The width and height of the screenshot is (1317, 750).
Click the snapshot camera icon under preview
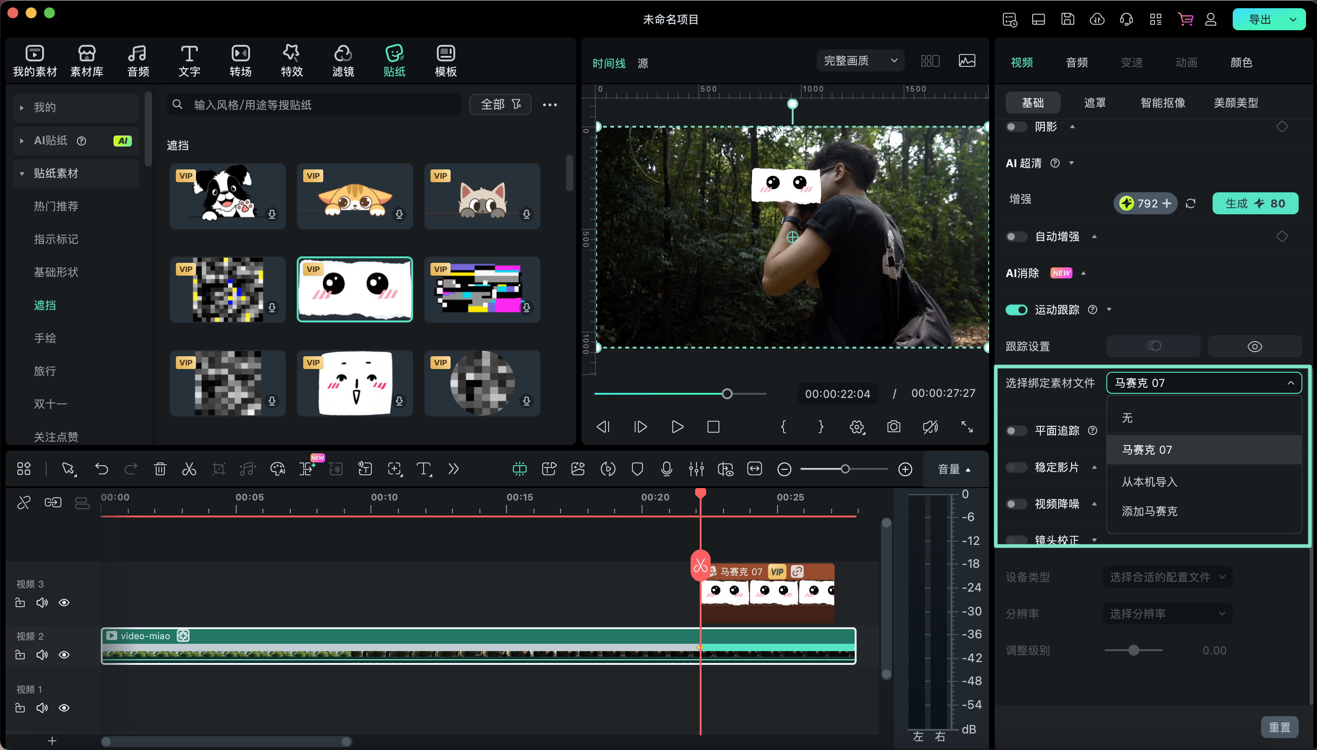coord(893,427)
